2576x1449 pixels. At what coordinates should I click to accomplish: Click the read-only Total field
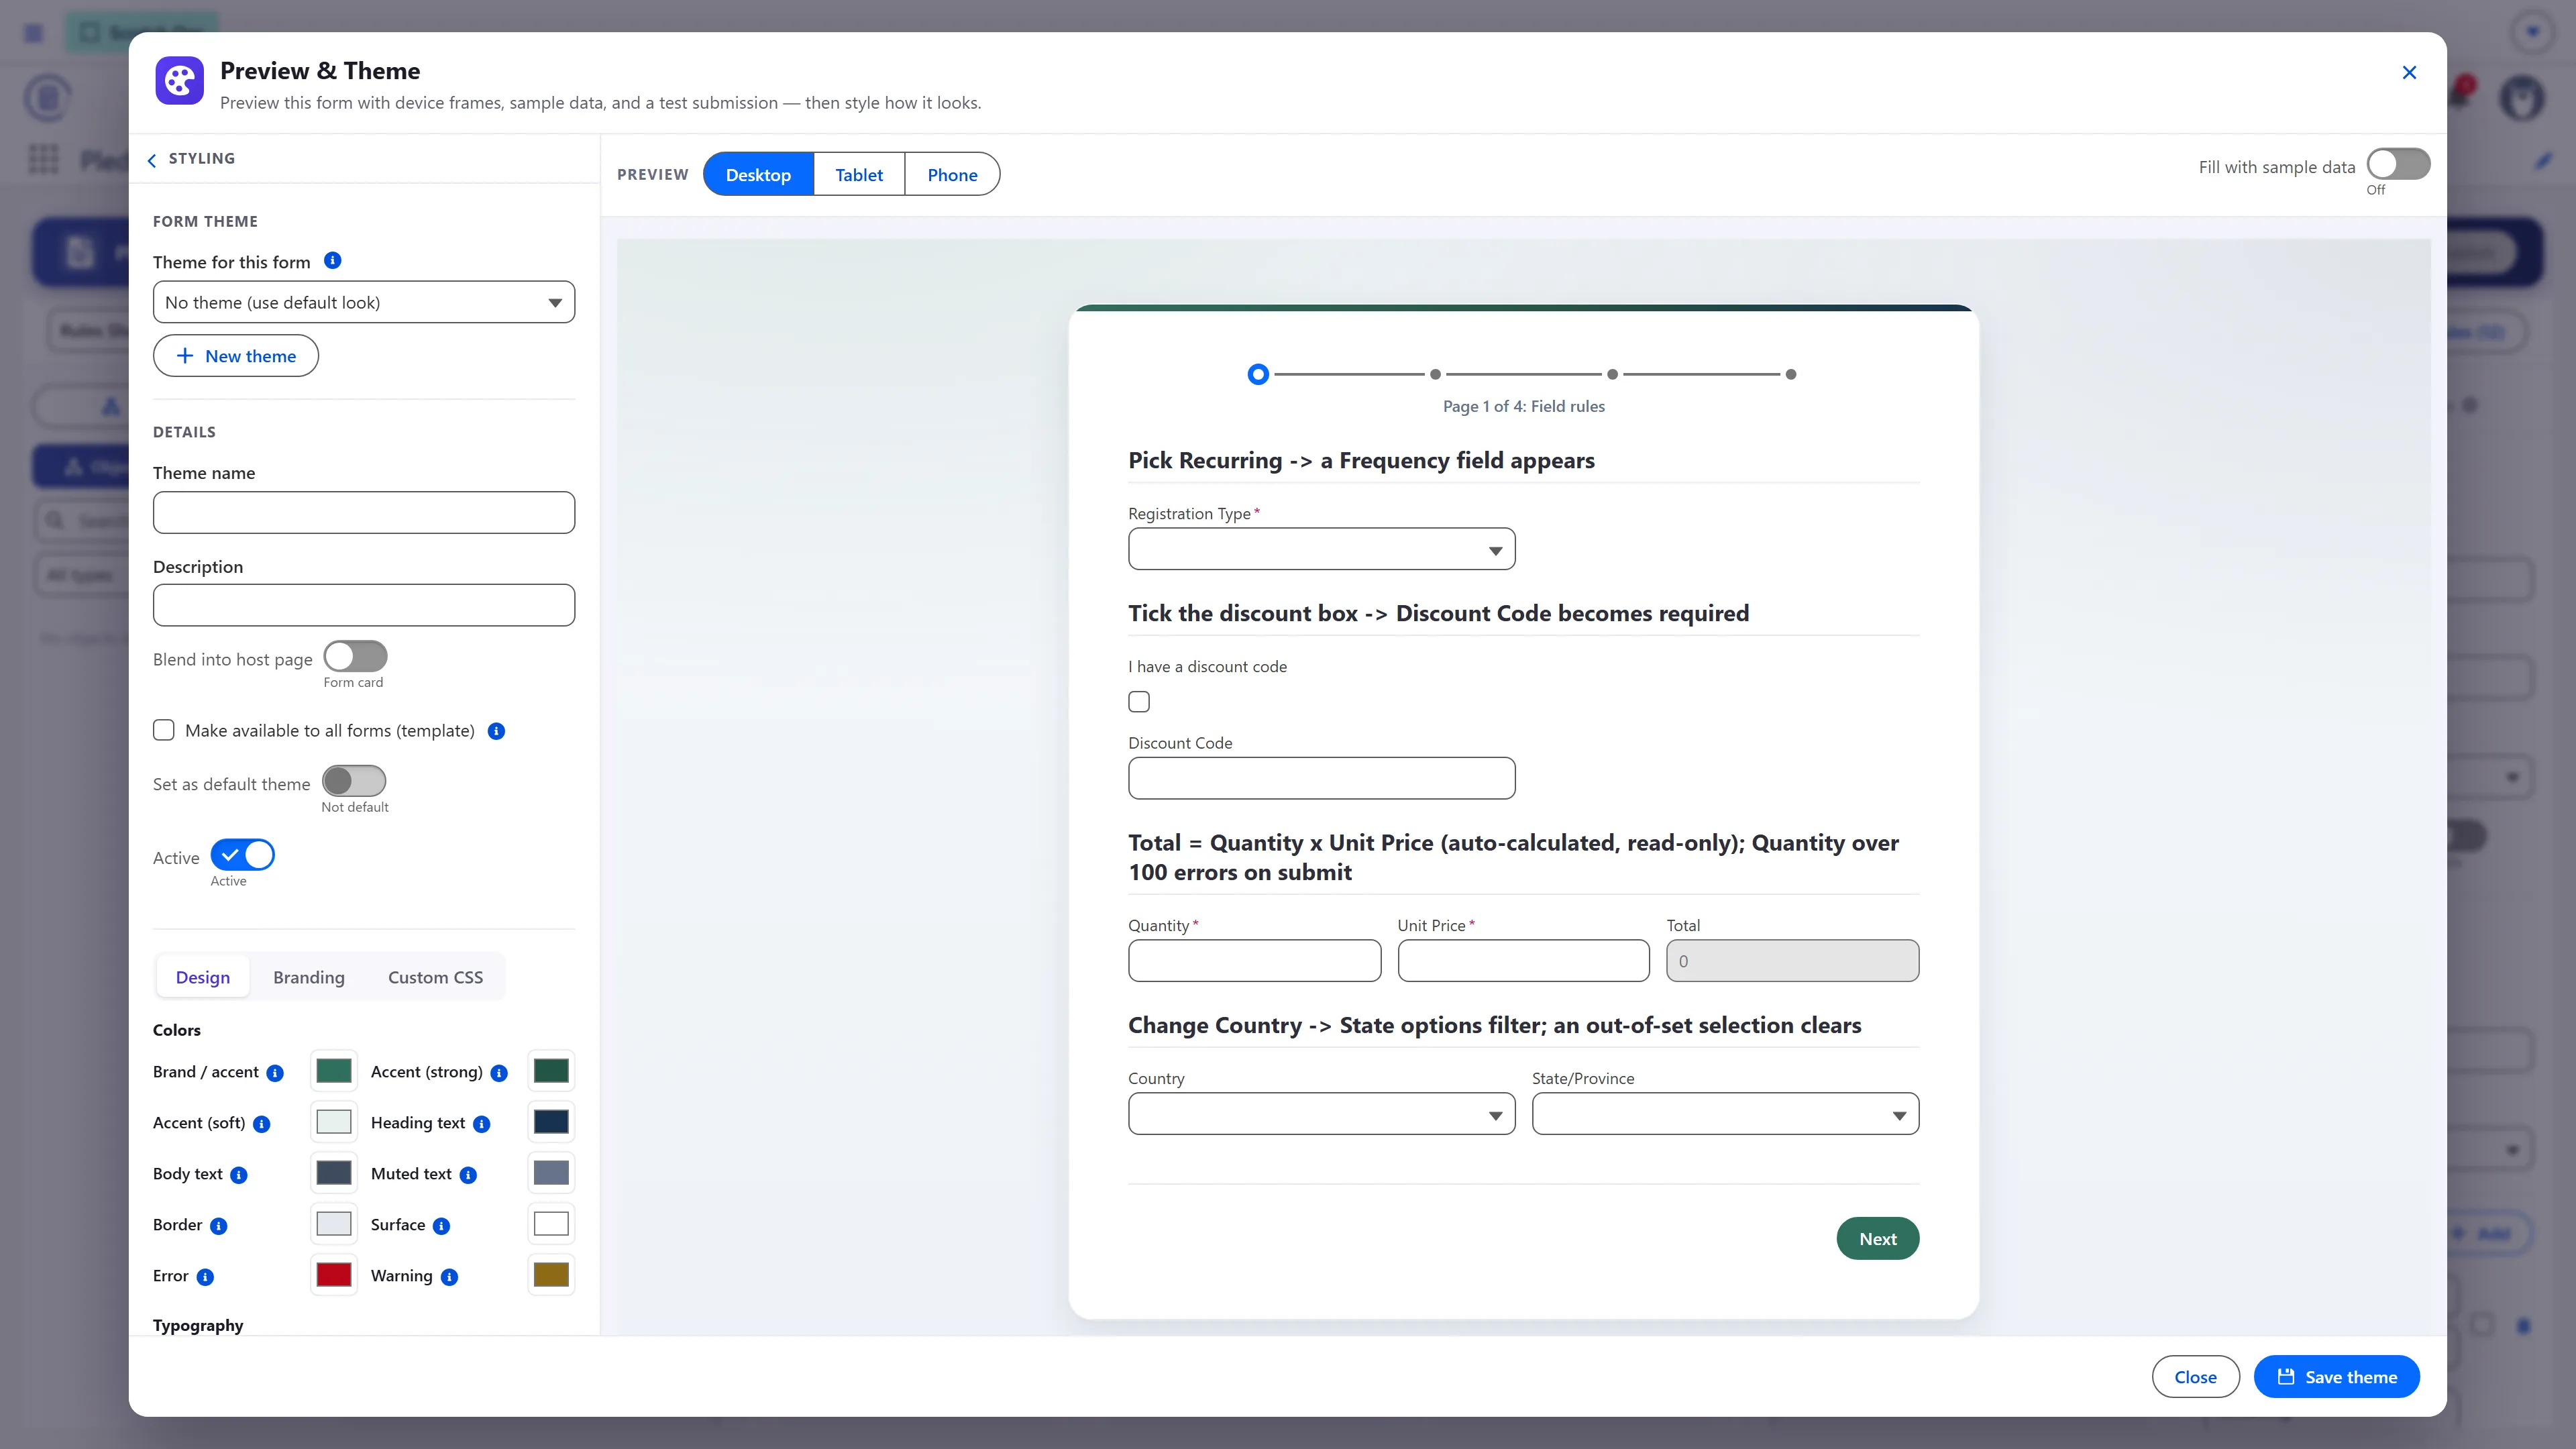tap(1792, 961)
